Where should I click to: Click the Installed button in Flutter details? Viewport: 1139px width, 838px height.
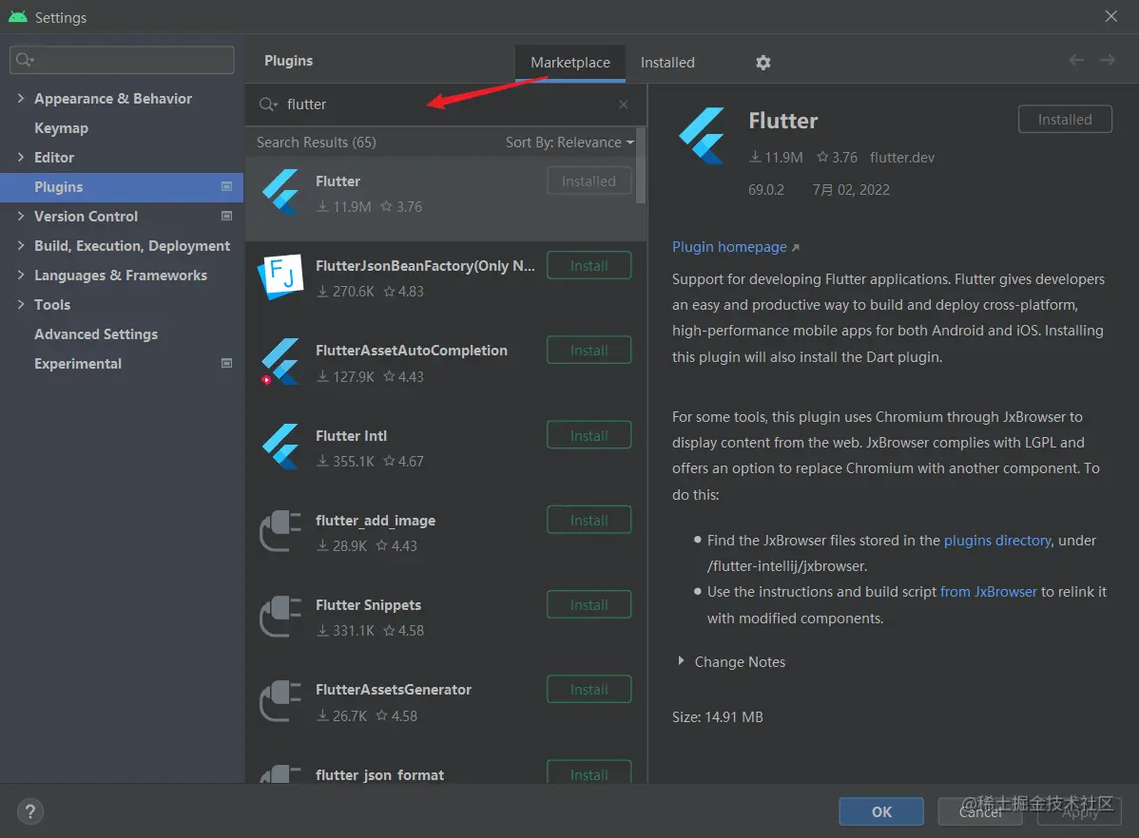tap(1065, 119)
